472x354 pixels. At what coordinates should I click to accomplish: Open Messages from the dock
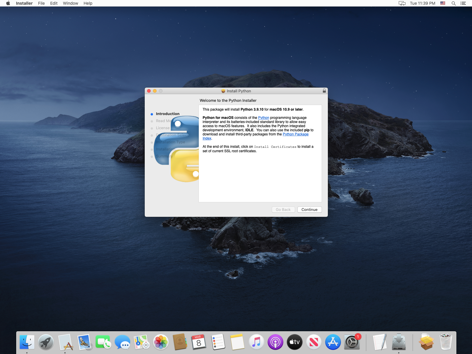(x=122, y=342)
